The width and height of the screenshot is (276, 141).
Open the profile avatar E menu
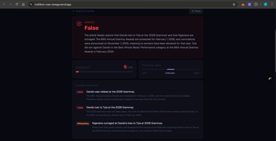265,4
